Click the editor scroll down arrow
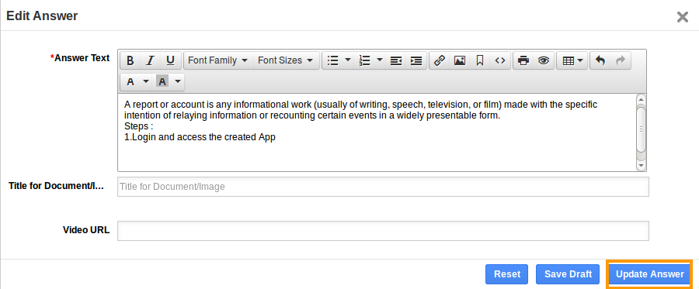Screen dimensions: 699x289 (641, 165)
